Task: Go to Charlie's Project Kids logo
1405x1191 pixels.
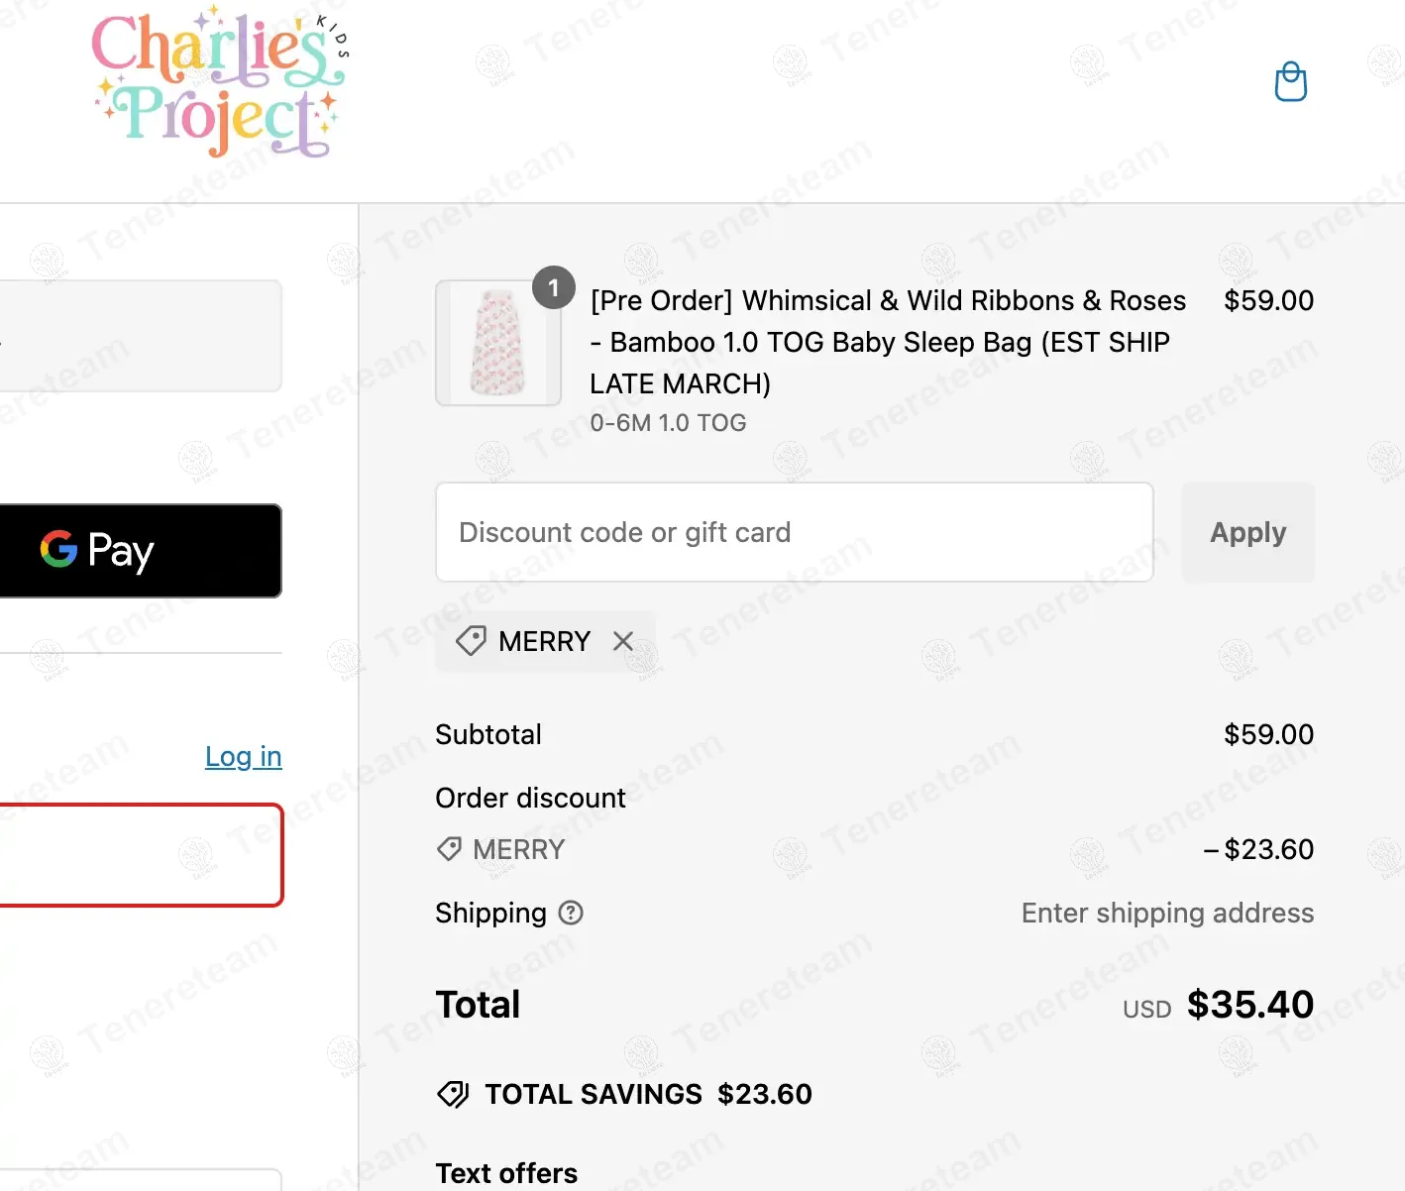Action: click(220, 84)
